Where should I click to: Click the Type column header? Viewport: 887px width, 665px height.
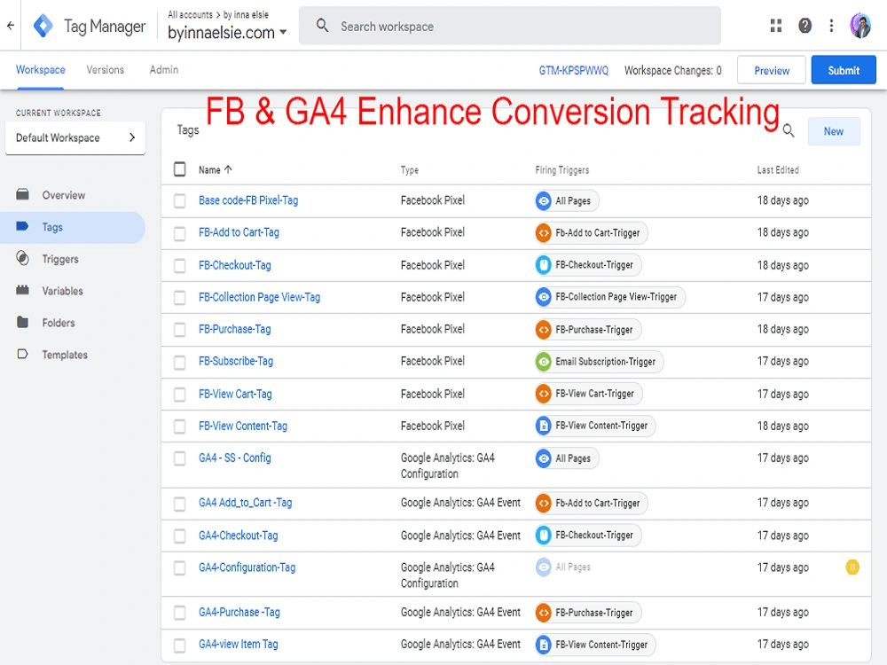coord(410,169)
